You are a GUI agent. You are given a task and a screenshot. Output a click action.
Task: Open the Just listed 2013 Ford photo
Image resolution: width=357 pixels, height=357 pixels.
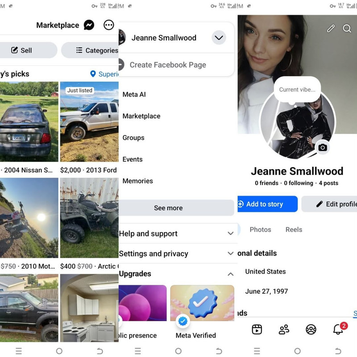[89, 121]
